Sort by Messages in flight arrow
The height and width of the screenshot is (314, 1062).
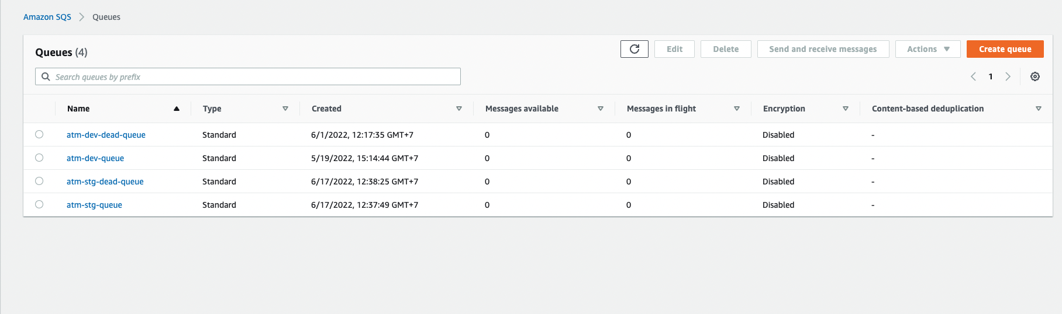point(736,109)
